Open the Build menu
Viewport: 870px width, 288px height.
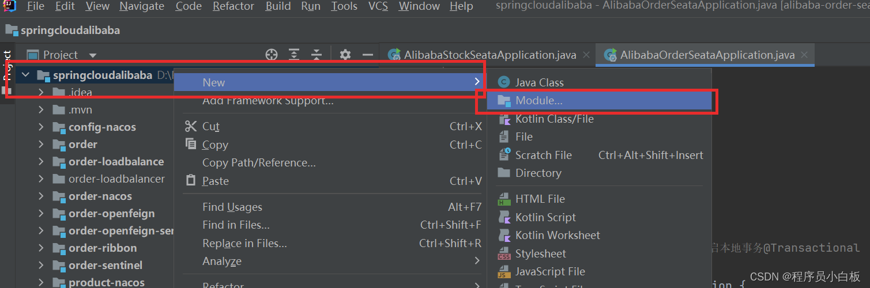[x=278, y=6]
